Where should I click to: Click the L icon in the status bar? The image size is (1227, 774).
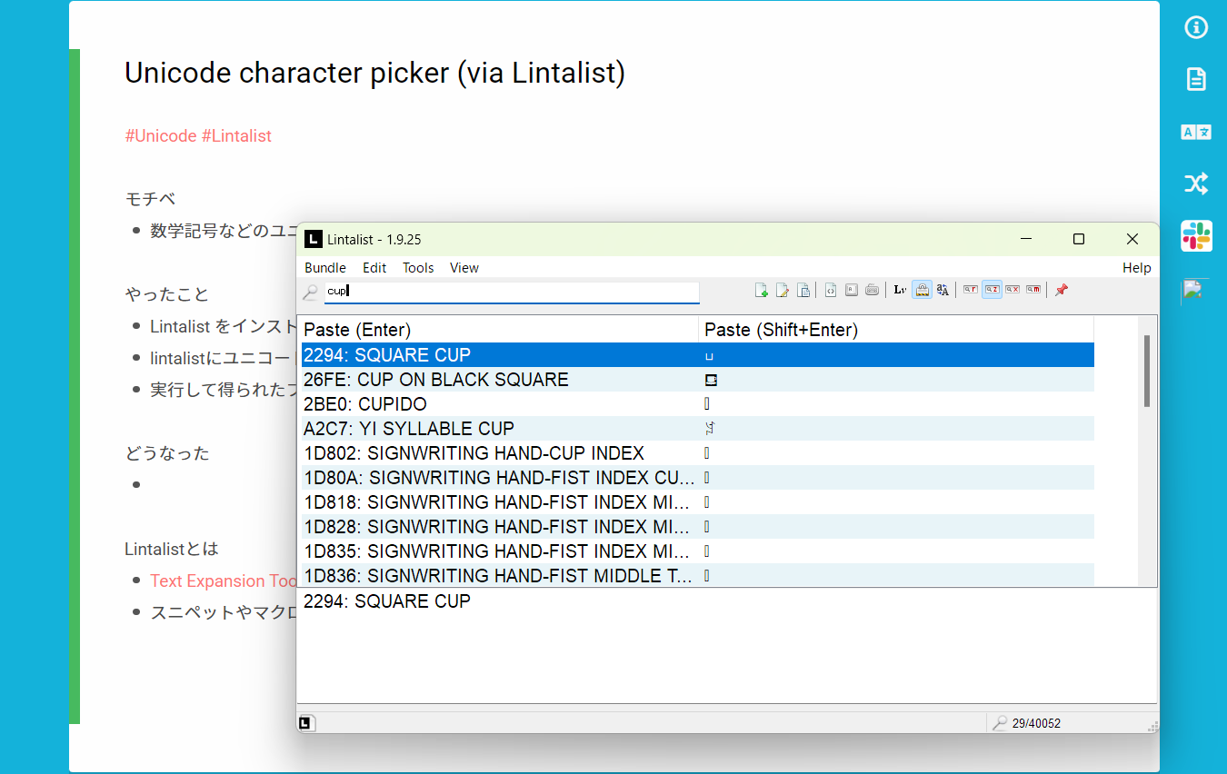pyautogui.click(x=306, y=723)
